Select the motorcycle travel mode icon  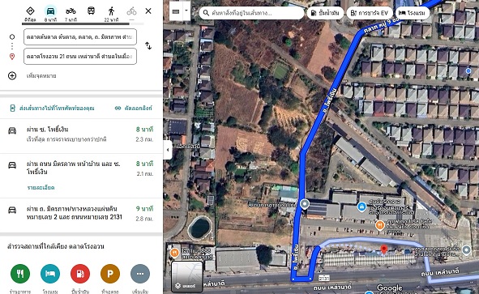(71, 11)
